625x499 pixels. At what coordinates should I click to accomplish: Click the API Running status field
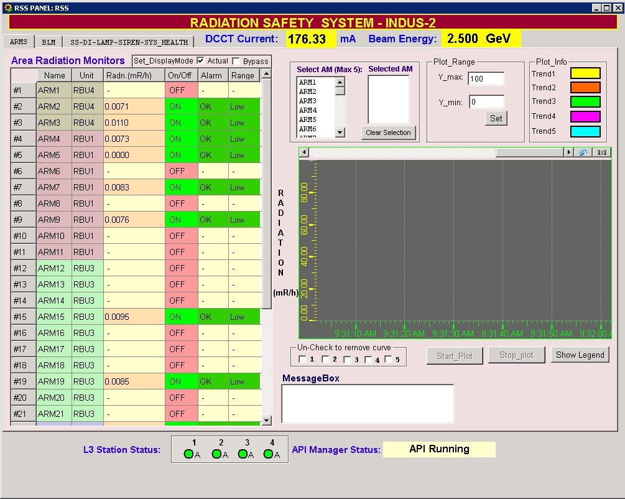439,449
